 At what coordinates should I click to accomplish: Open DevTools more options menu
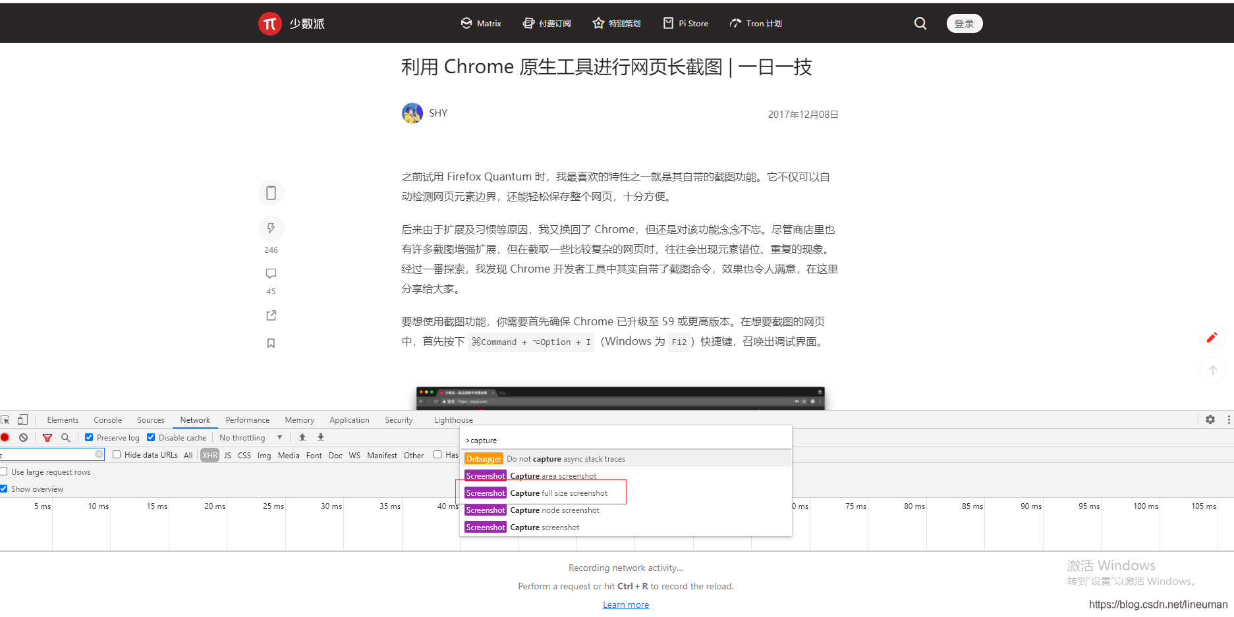pos(1229,419)
